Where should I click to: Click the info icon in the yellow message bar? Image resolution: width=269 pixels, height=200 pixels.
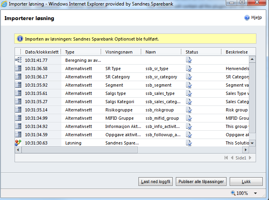pos(20,39)
